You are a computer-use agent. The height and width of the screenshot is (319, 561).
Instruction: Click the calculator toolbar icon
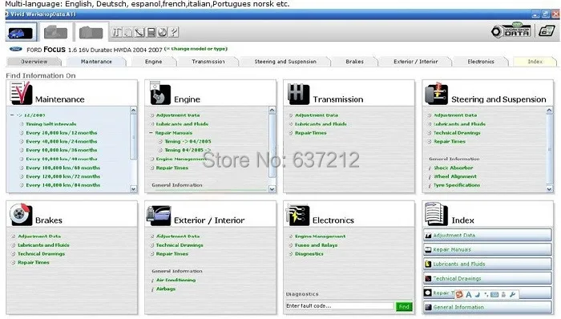[151, 32]
